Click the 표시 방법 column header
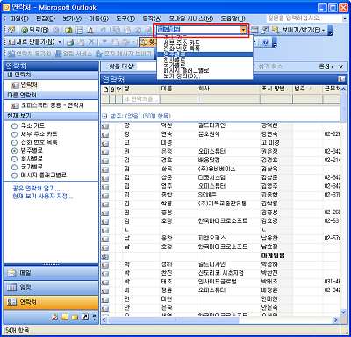Viewport: 351px width, 337px height. pyautogui.click(x=276, y=90)
